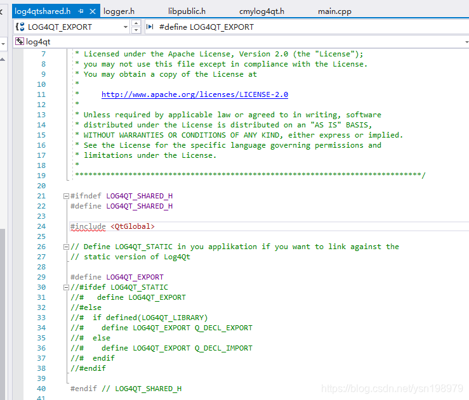
Task: Switch to the logger.h tab
Action: coord(119,11)
